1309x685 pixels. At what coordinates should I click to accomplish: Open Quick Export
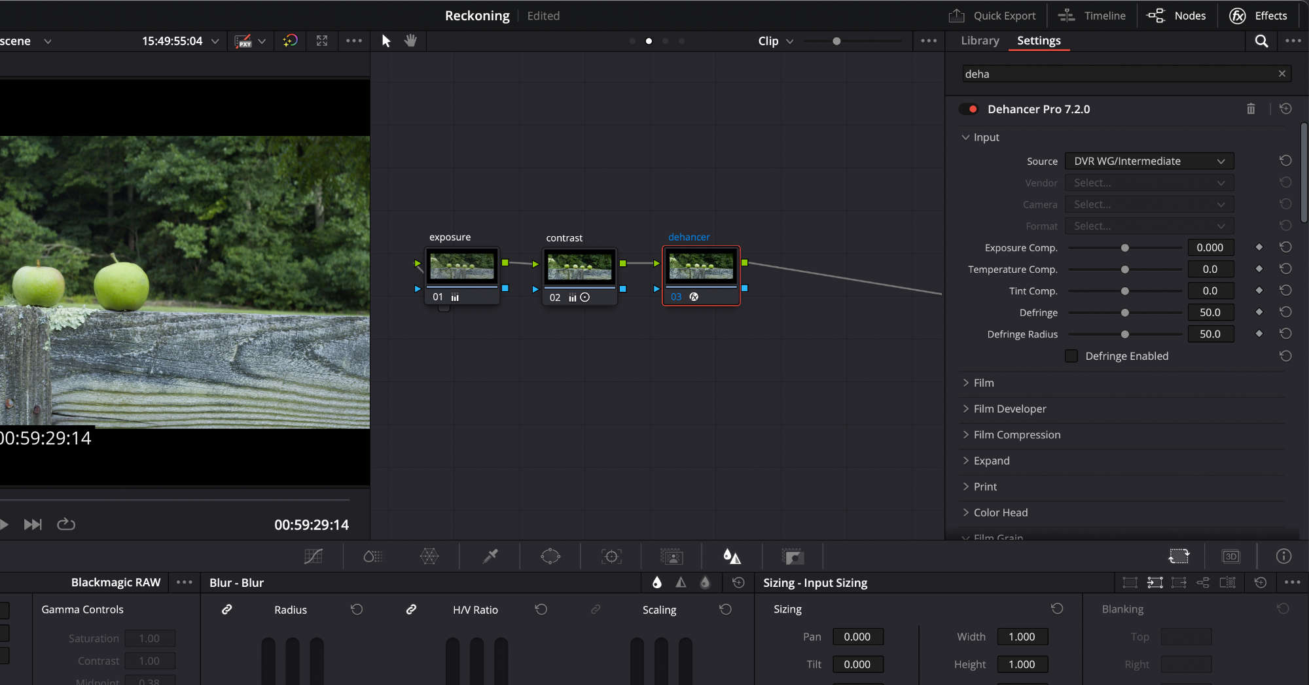coord(992,16)
